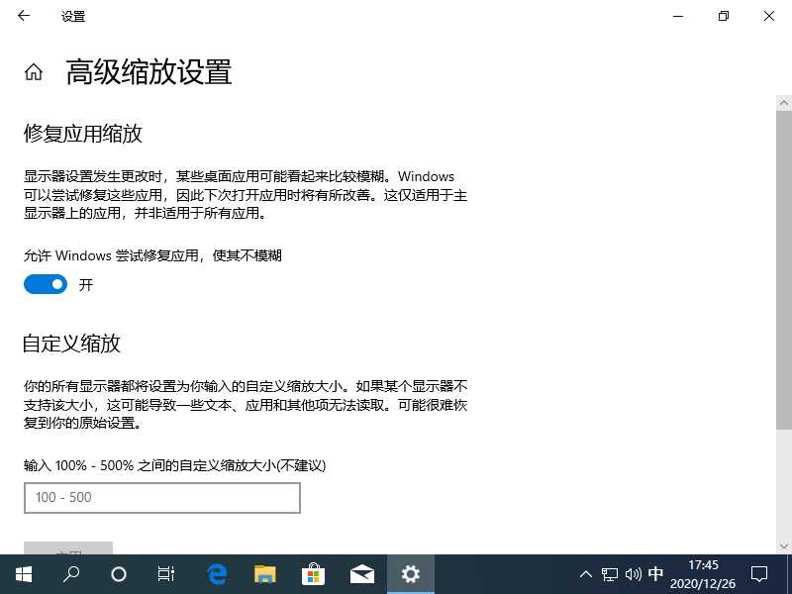This screenshot has height=594, width=792.
Task: Click the 设置 title in the window header
Action: 72,16
